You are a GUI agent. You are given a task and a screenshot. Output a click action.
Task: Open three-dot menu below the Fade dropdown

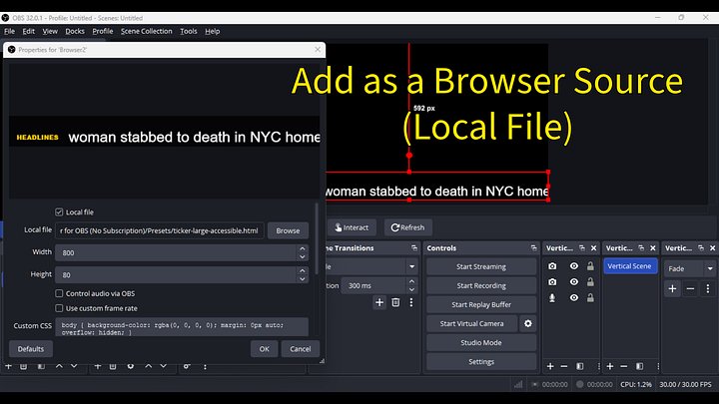708,288
